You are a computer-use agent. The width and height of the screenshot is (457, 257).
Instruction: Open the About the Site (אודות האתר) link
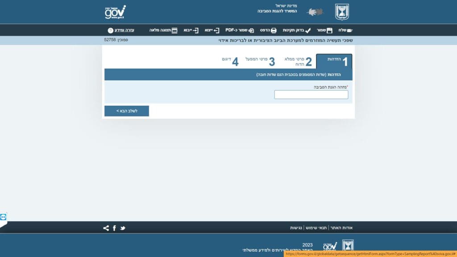coord(341,228)
